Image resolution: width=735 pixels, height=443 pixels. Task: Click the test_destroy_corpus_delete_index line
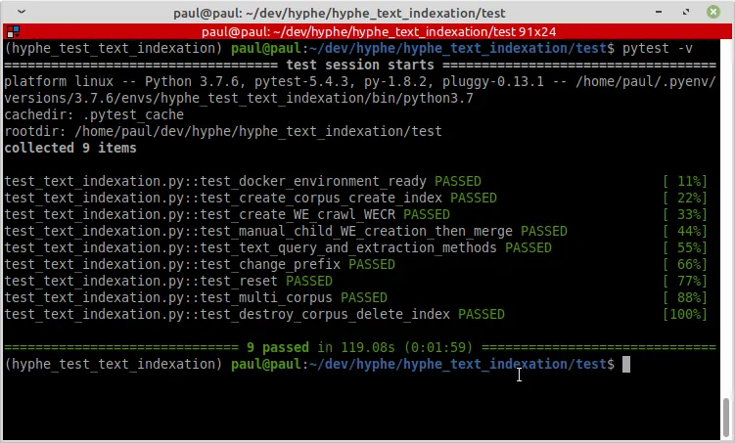pos(253,314)
